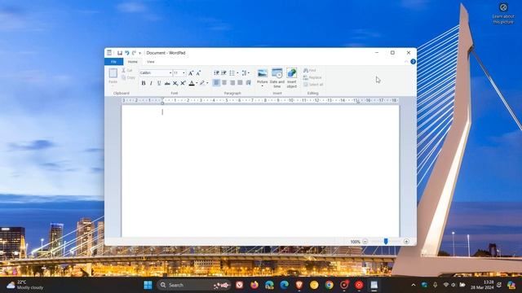Toggle Italic formatting
The height and width of the screenshot is (293, 522).
tap(151, 83)
